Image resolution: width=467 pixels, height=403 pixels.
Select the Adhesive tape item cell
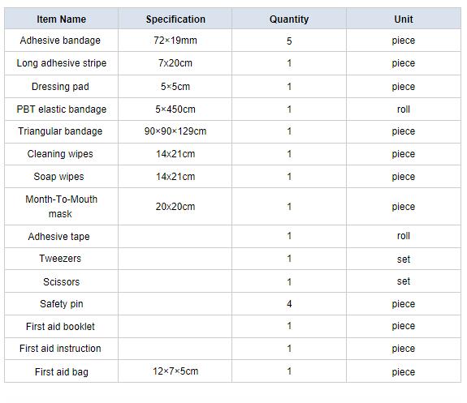point(62,236)
